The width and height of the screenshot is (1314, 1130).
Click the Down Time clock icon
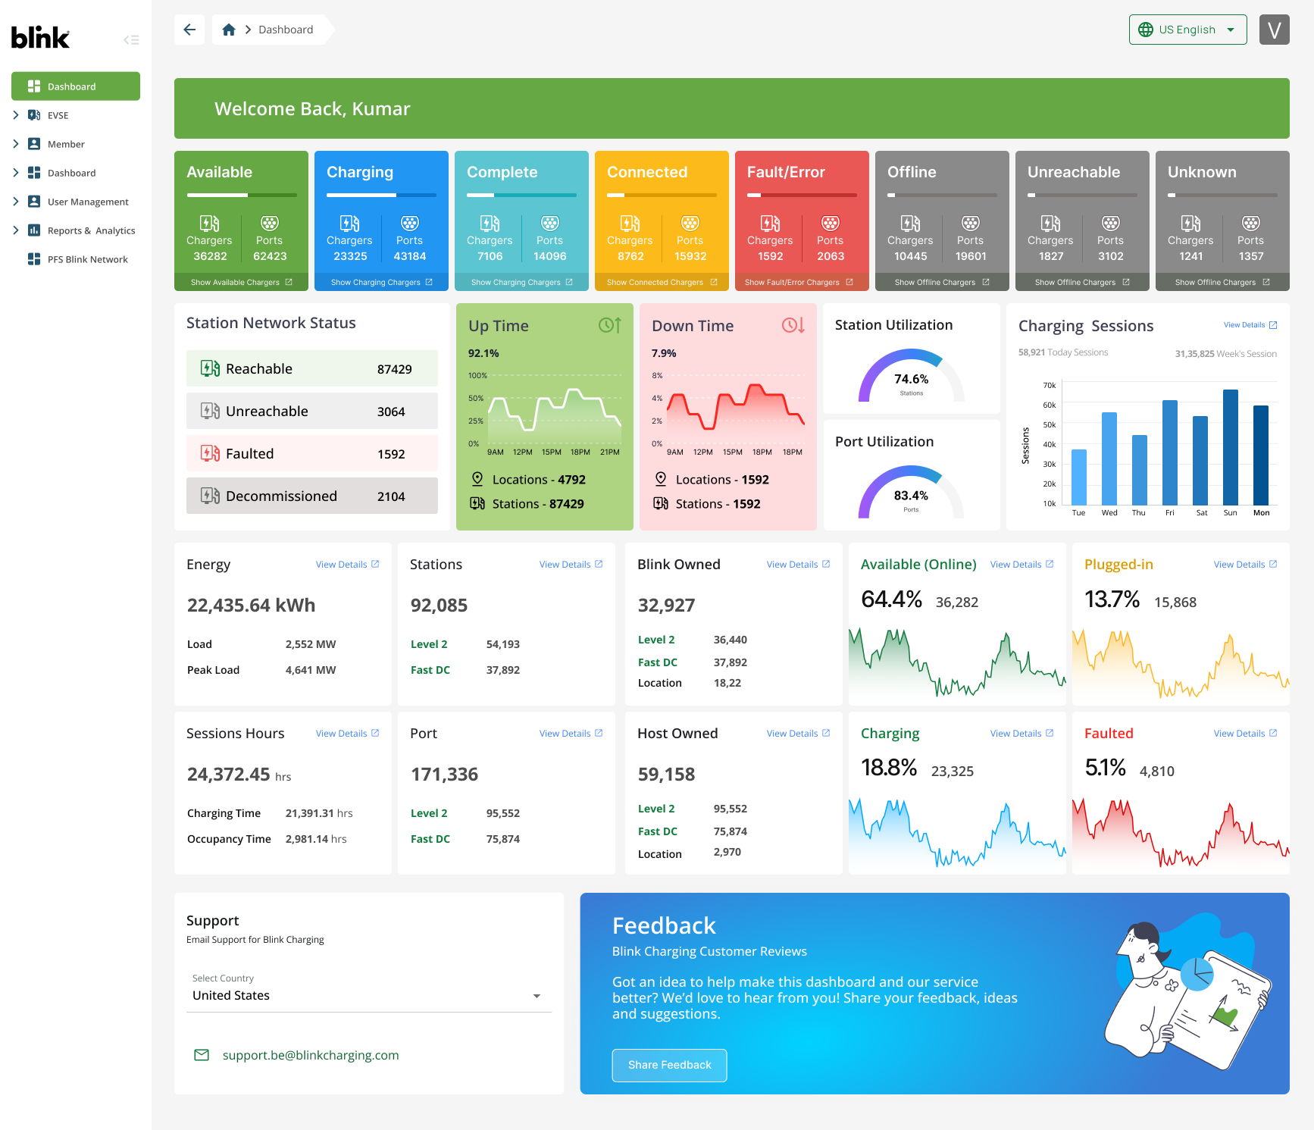point(793,325)
